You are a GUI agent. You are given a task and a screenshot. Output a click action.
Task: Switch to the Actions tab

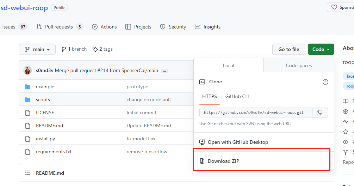pyautogui.click(x=104, y=27)
